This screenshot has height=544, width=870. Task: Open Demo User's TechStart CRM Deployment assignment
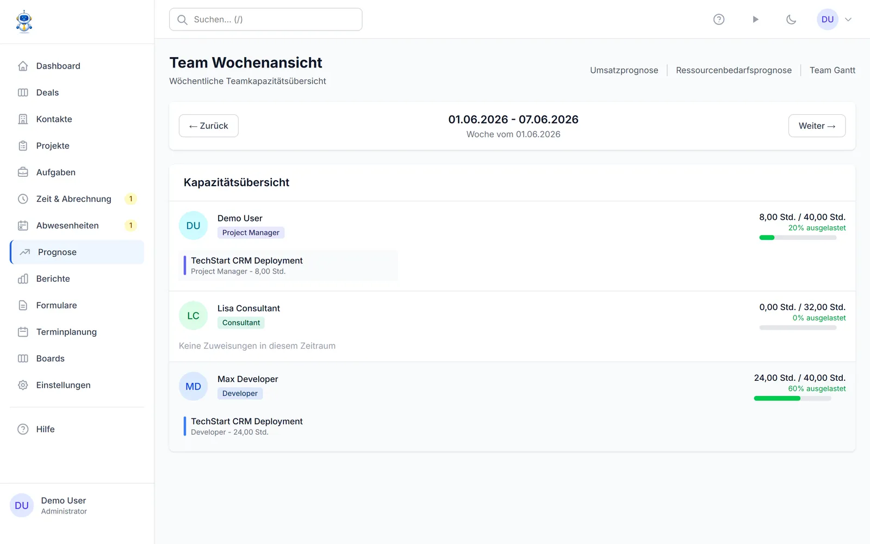click(289, 265)
